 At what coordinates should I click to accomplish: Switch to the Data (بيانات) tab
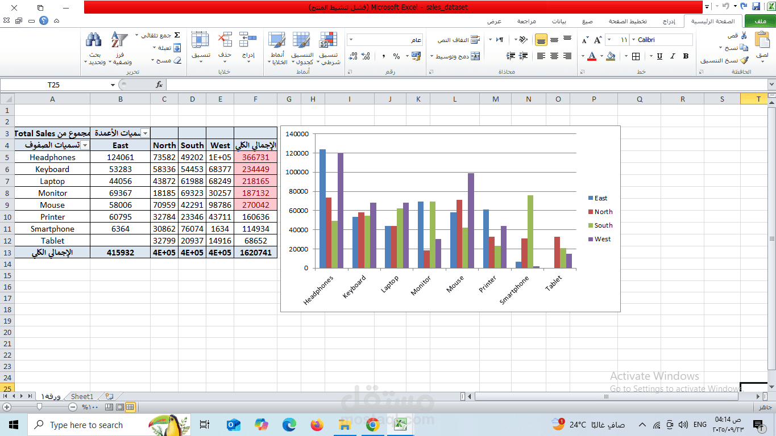tap(559, 21)
